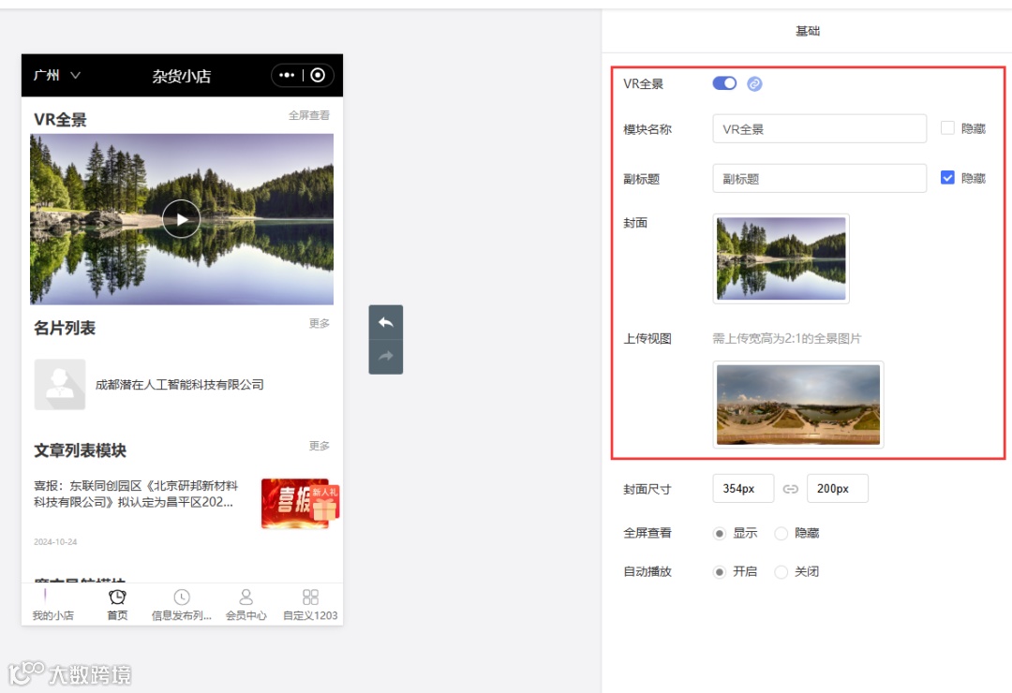
Task: Select 显示 for 全屏查看
Action: click(x=719, y=534)
